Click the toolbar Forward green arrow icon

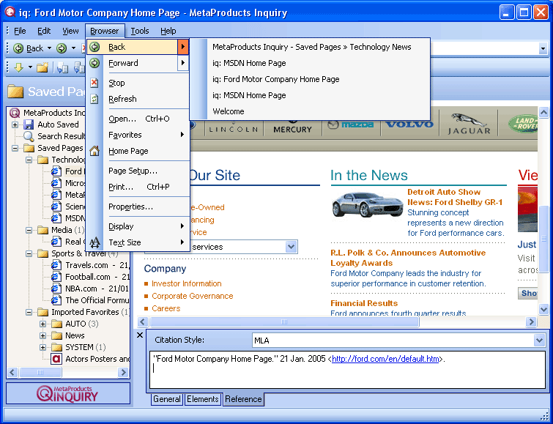[x=62, y=48]
